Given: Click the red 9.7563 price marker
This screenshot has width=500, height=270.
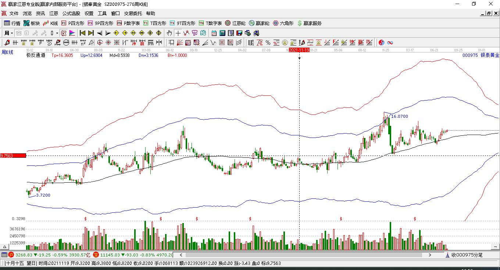Looking at the screenshot, I should [13, 156].
